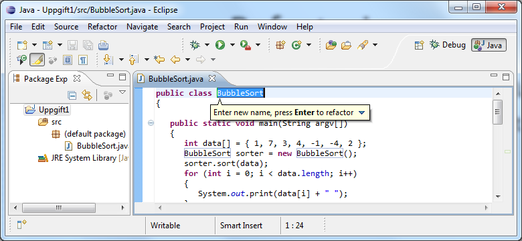This screenshot has height=241, width=522.
Task: Click the Print icon in the toolbar
Action: pos(103,45)
